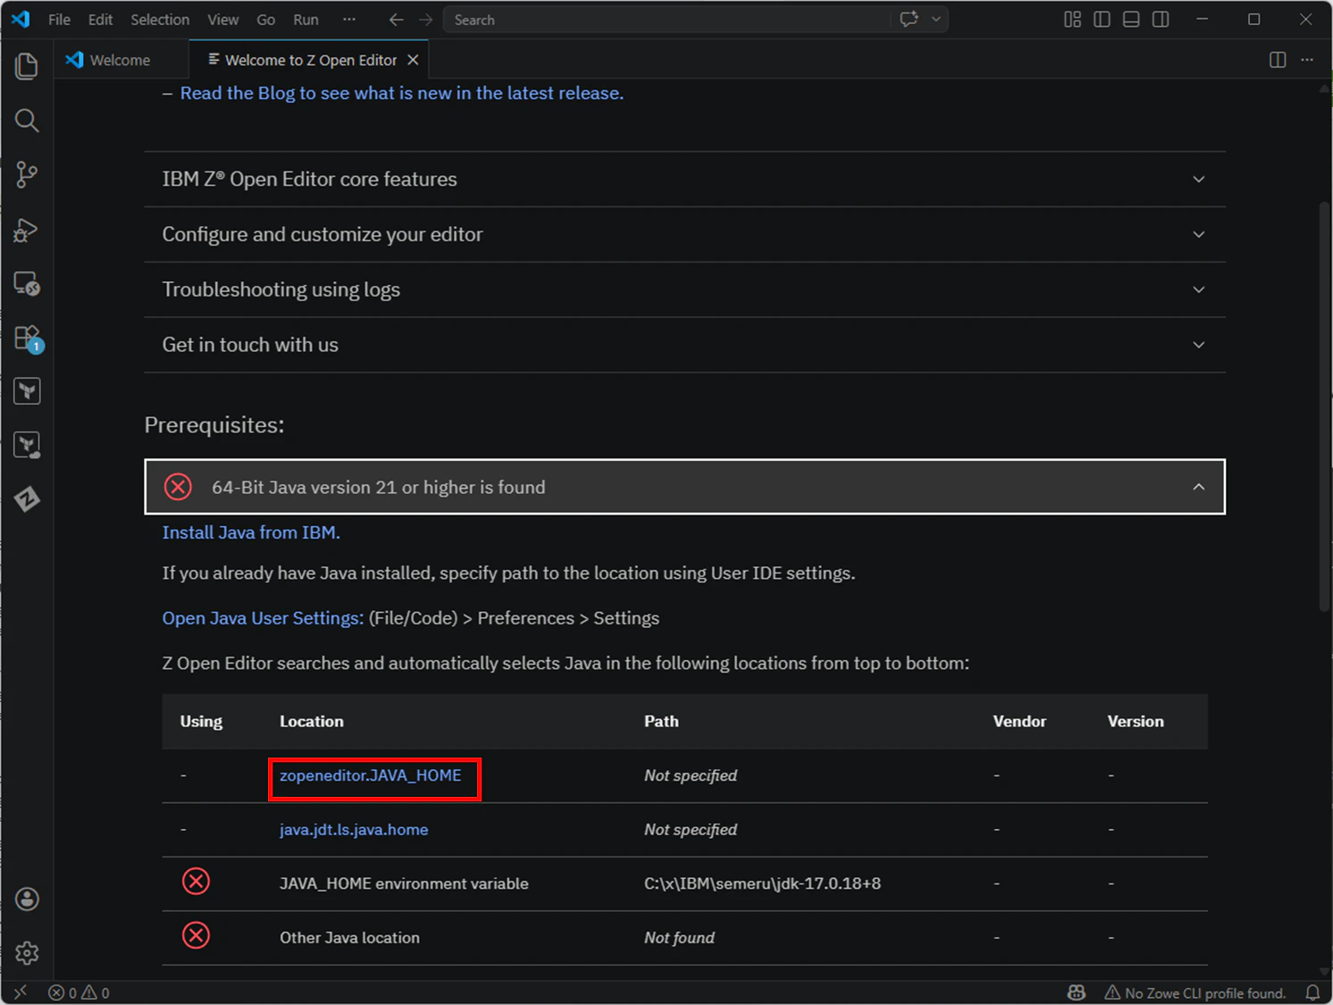
Task: Click the VS Code logo in the title bar
Action: (21, 20)
